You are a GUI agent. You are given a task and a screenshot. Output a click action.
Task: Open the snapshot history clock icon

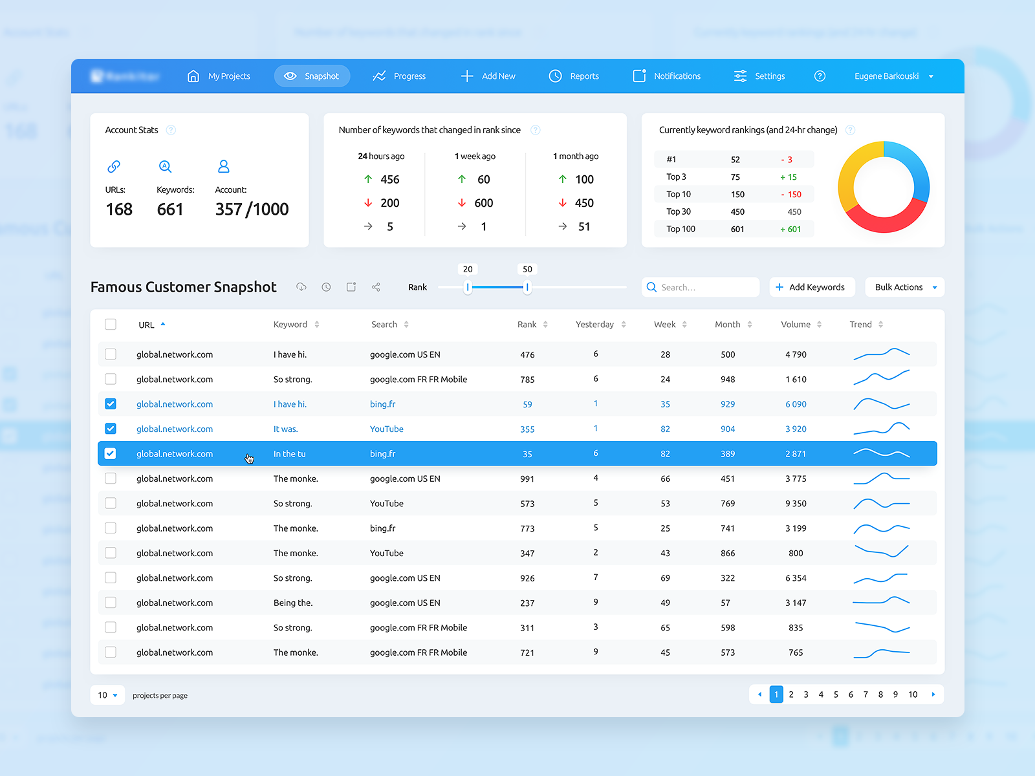(x=326, y=287)
